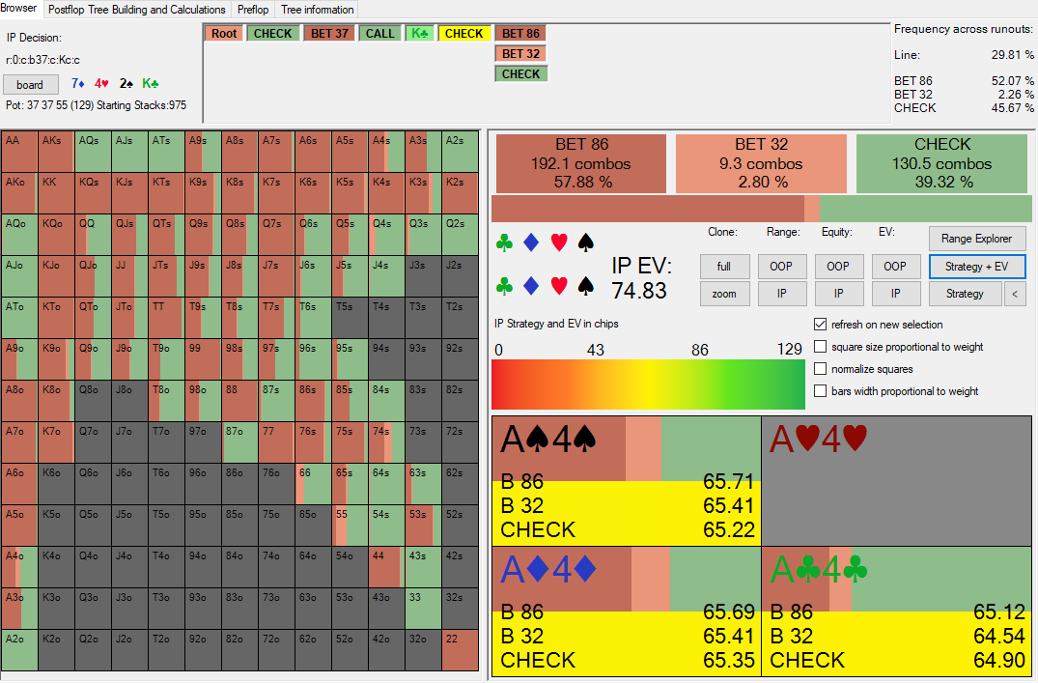Select the red heart icon in the lower suit row
This screenshot has width=1038, height=683.
coord(558,286)
